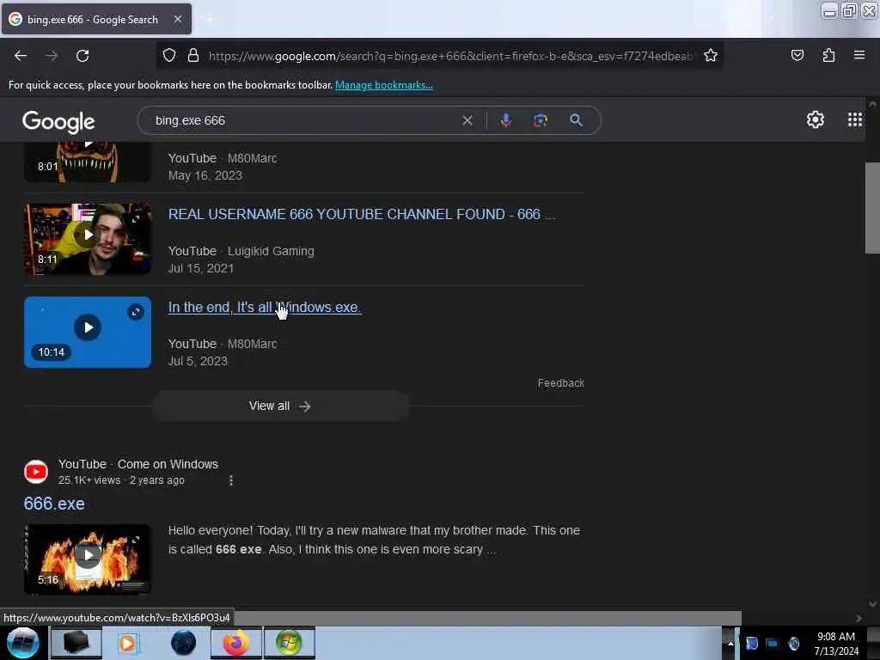Submit search with the magnifier icon
The height and width of the screenshot is (660, 880).
pos(576,120)
